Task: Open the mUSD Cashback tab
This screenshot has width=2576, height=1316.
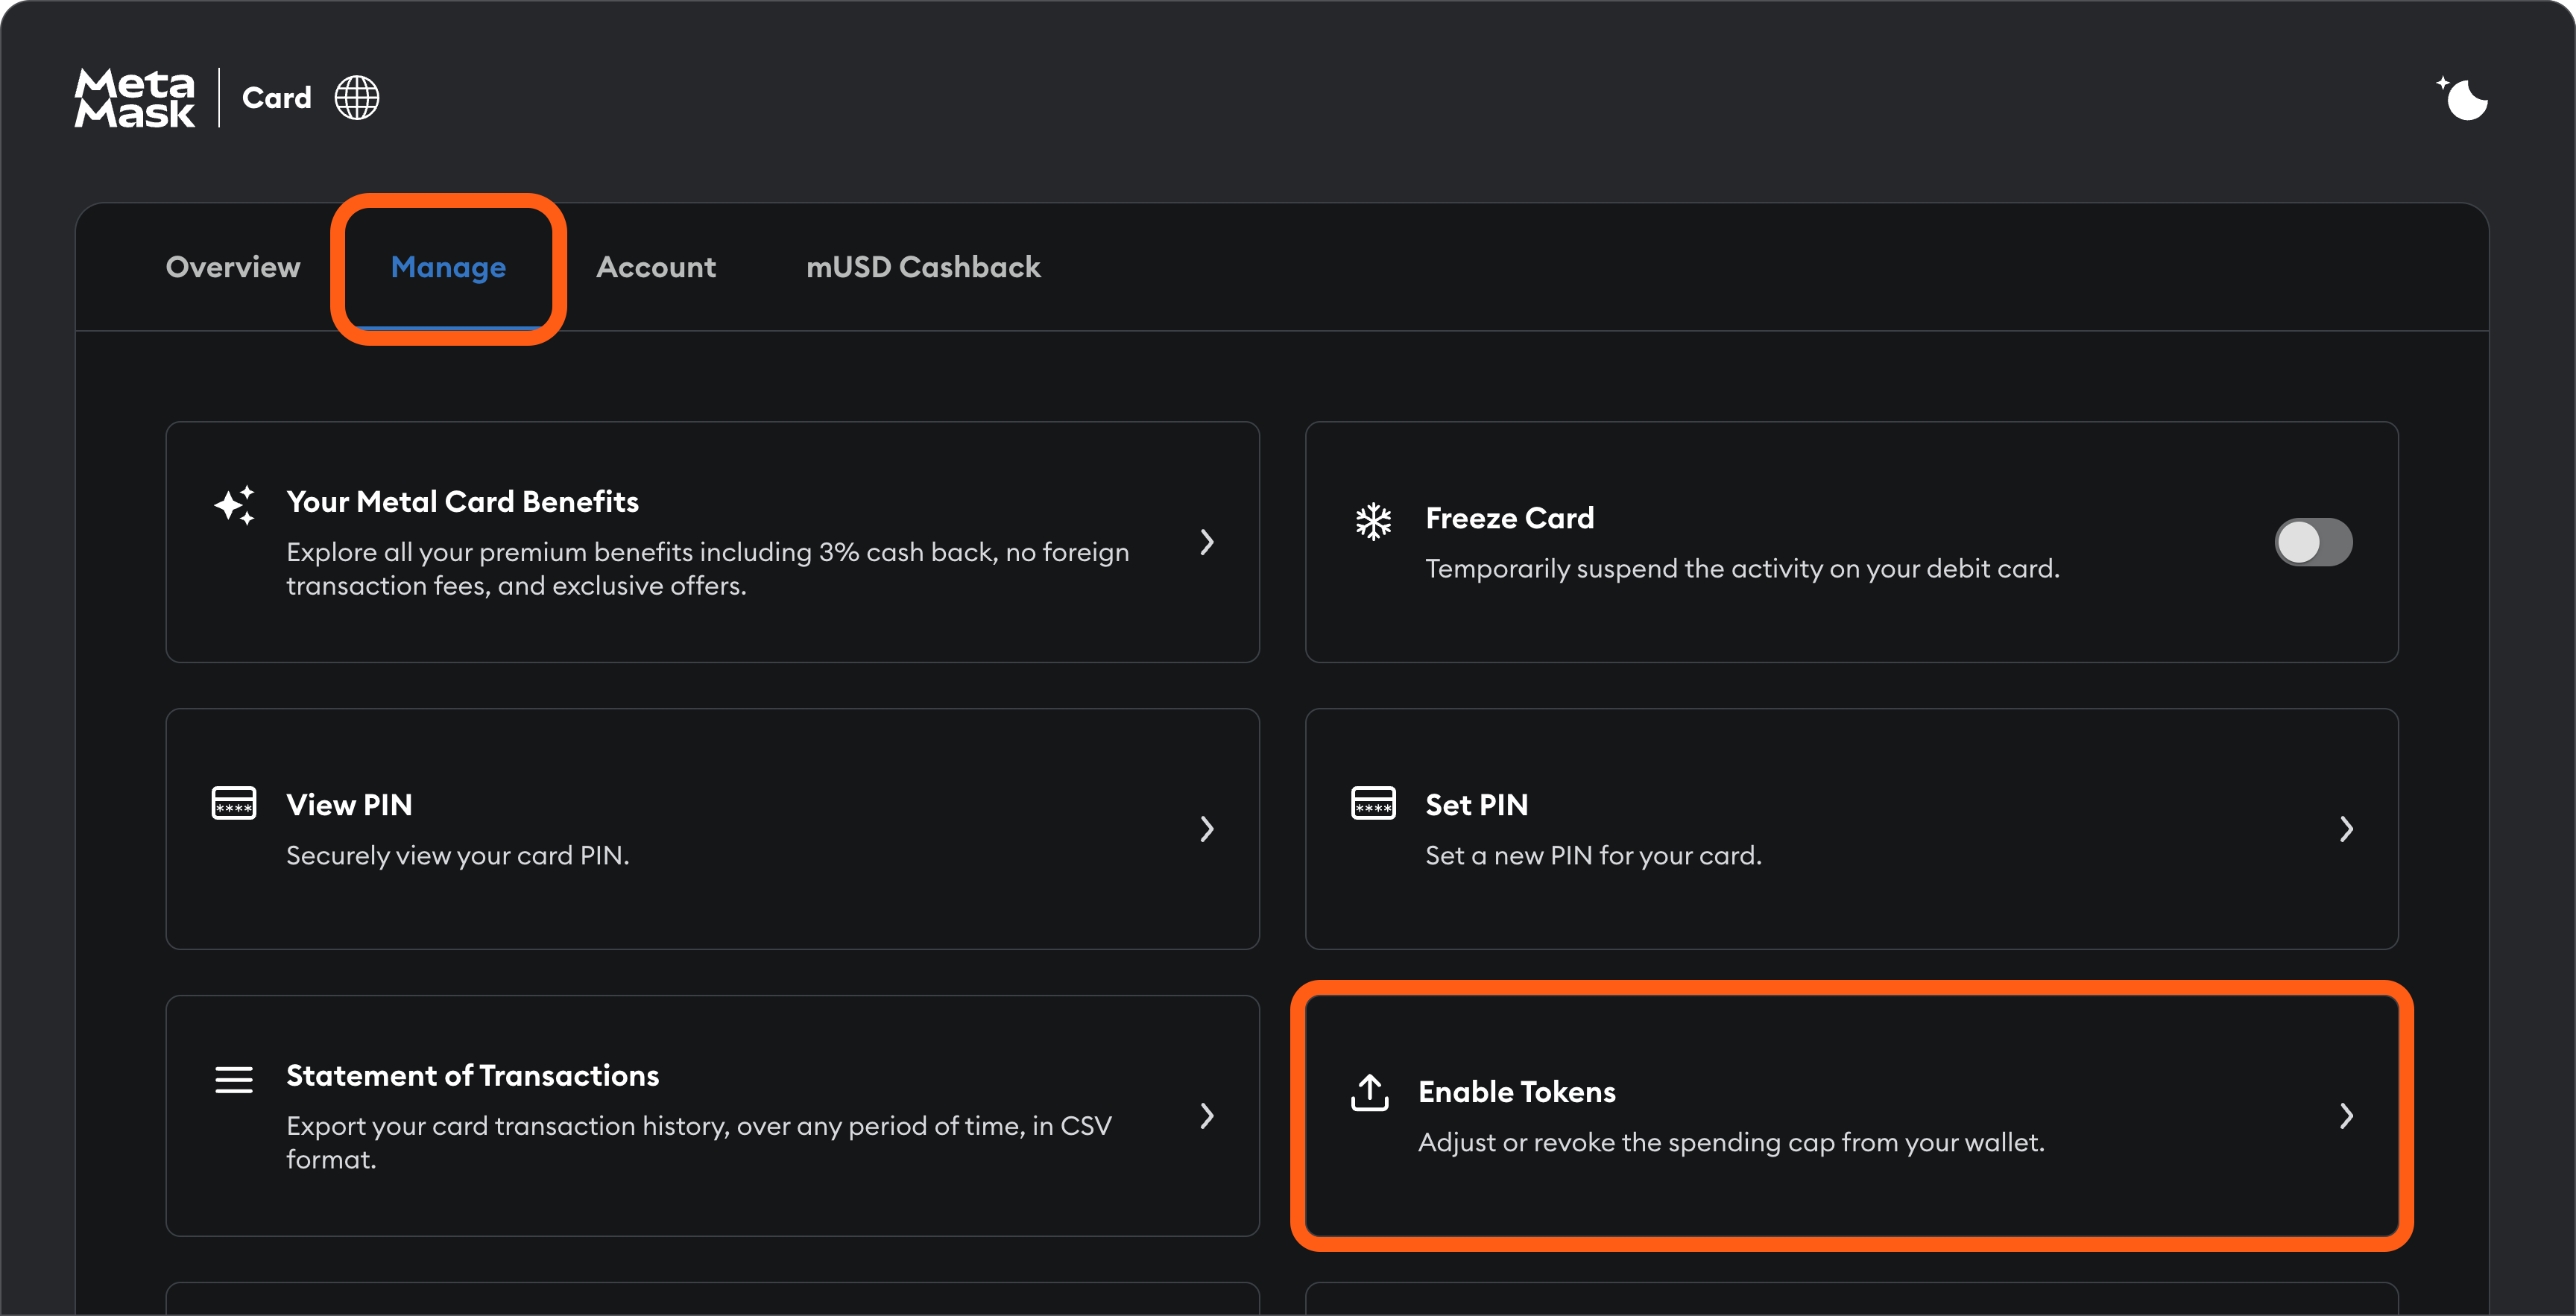Action: click(x=923, y=267)
